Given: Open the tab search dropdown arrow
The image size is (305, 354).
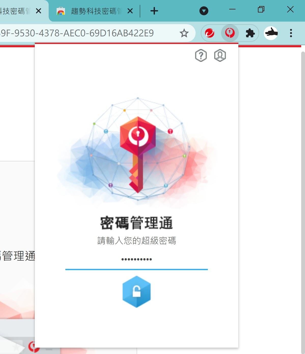Looking at the screenshot, I should 204,11.
